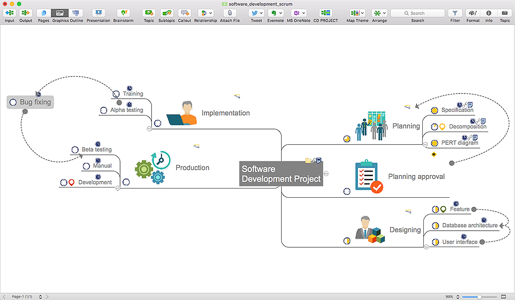This screenshot has height=300, width=515.
Task: Select the Planning approval topic
Action: 417,177
